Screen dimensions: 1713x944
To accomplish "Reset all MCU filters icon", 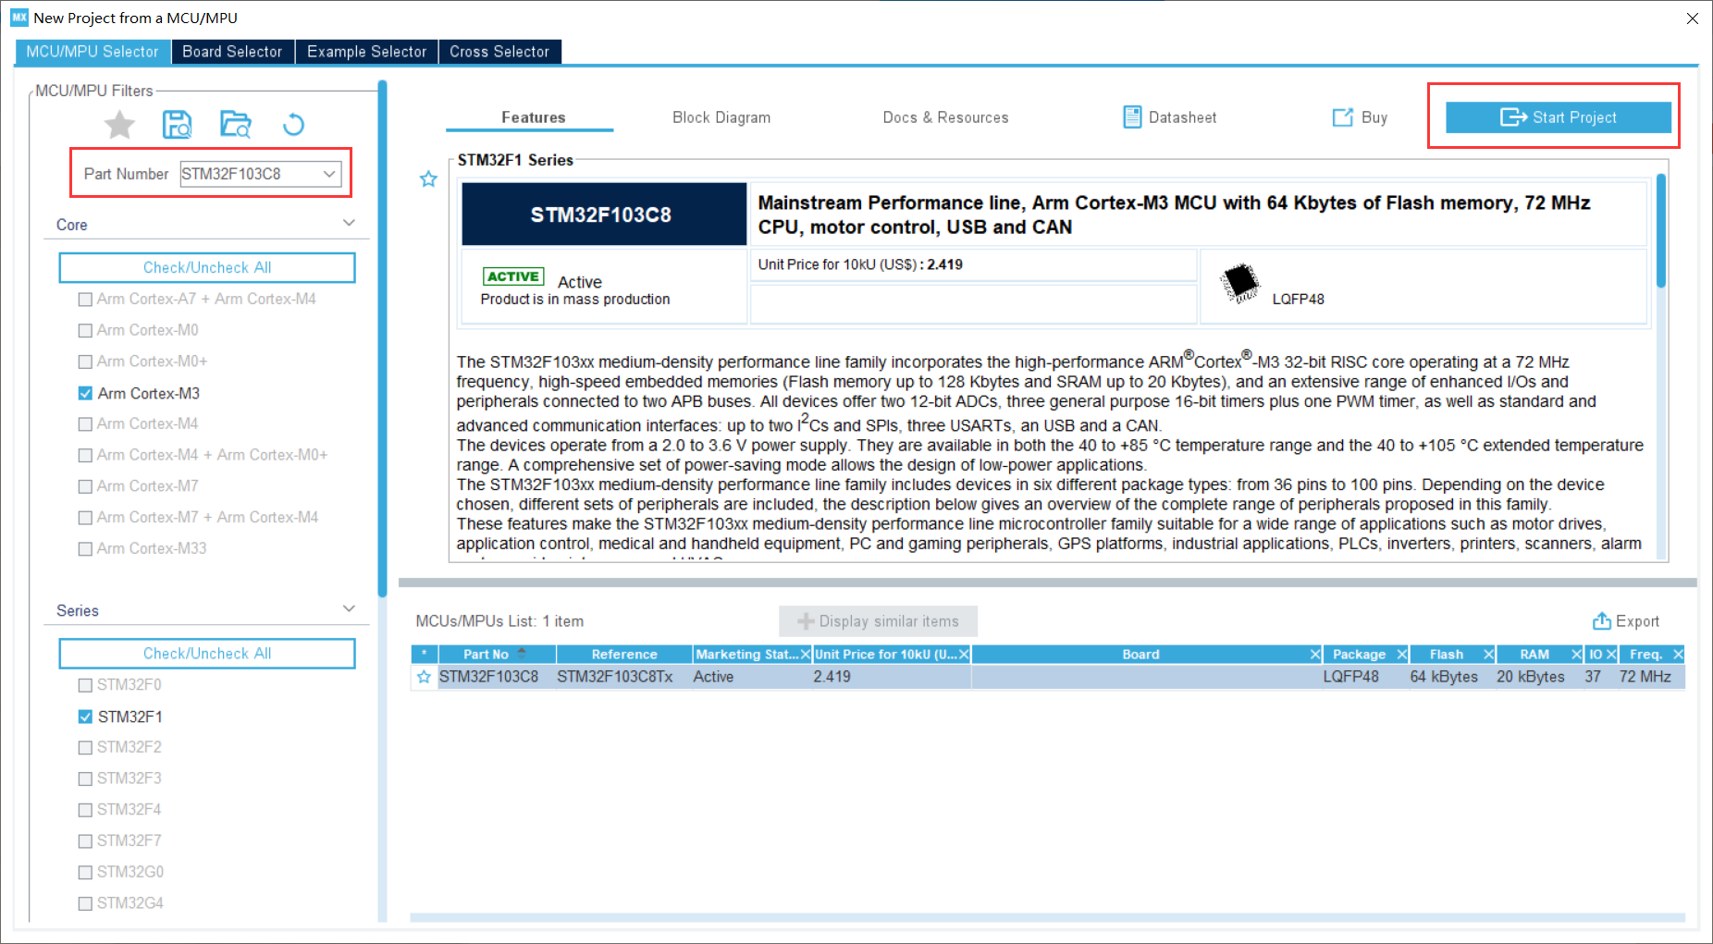I will coord(293,124).
